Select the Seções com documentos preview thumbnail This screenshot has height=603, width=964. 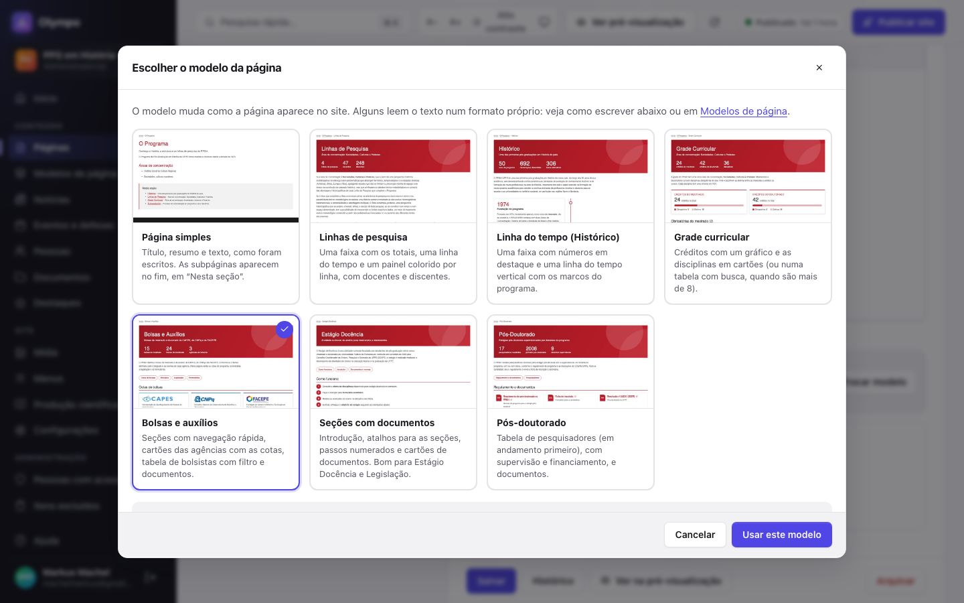click(x=393, y=362)
